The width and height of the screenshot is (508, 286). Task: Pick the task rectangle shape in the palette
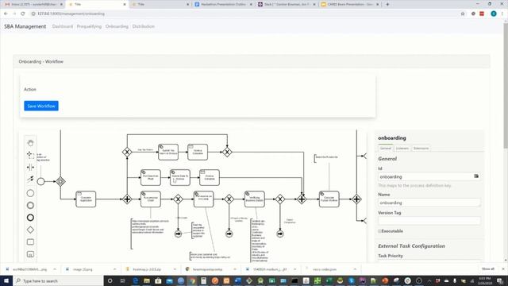[30, 242]
